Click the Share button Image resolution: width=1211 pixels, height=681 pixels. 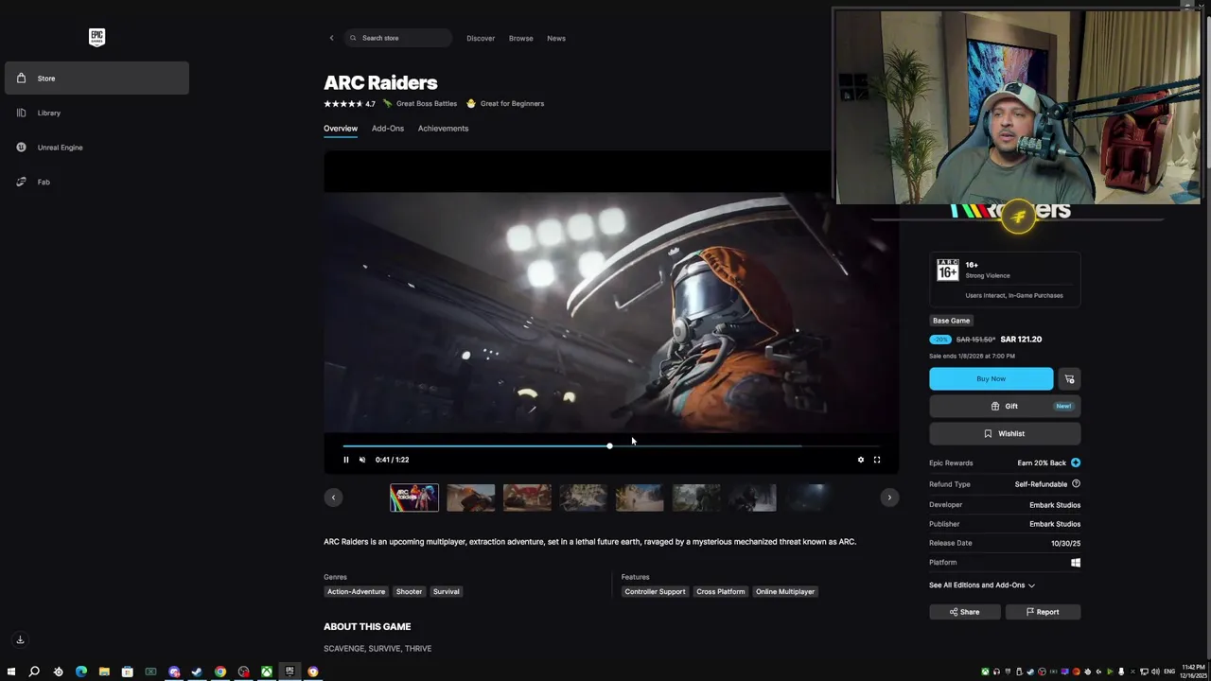pyautogui.click(x=964, y=612)
